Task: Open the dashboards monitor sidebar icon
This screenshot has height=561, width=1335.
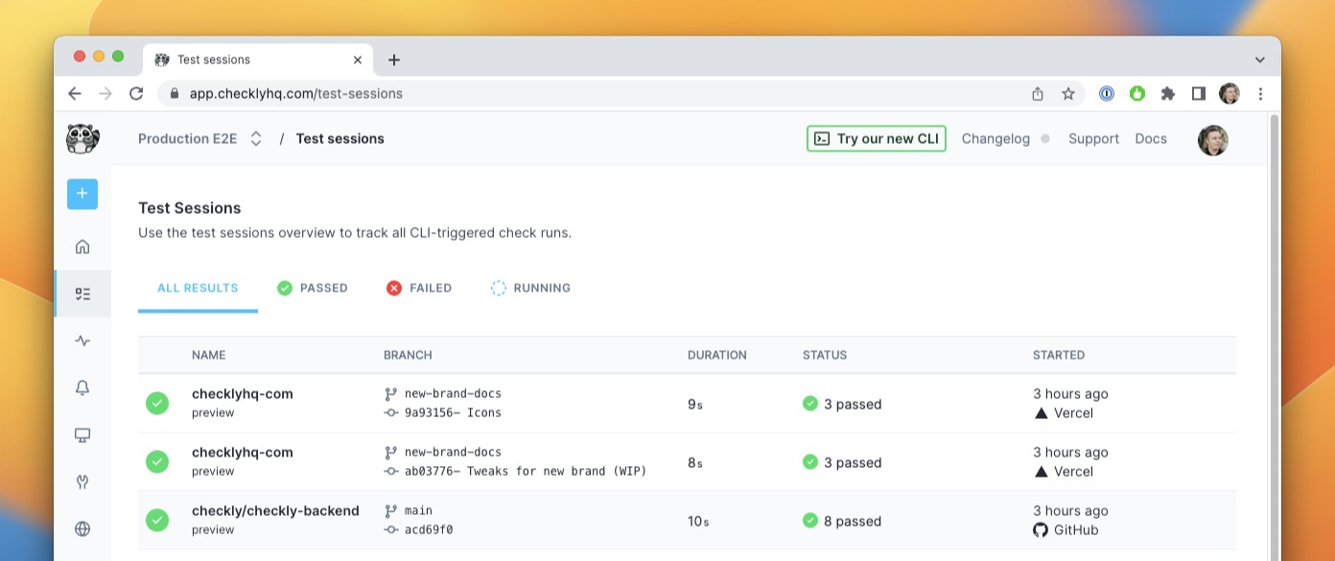Action: pos(82,435)
